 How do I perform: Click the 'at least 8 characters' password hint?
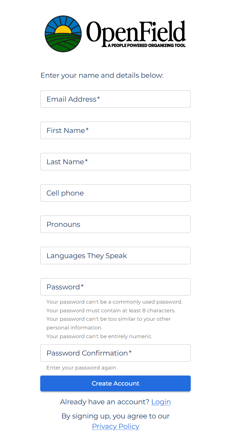point(111,310)
